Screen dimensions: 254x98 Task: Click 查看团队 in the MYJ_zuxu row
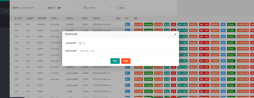[215, 61]
